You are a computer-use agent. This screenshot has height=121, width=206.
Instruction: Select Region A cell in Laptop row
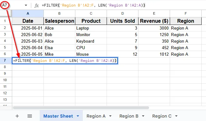click(185, 28)
